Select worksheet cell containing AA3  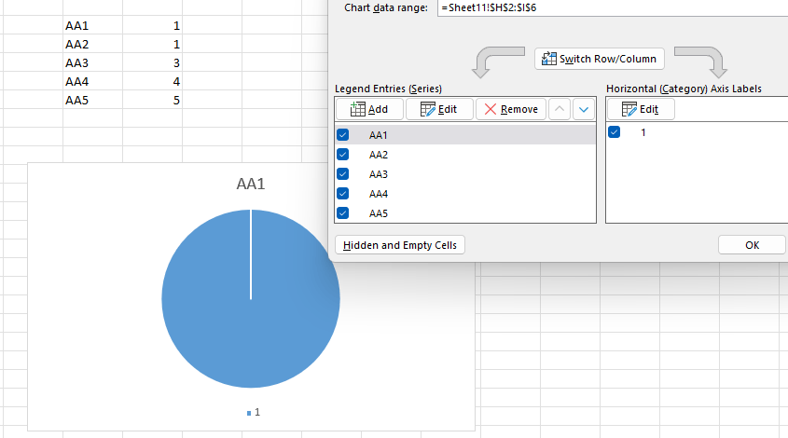(93, 62)
